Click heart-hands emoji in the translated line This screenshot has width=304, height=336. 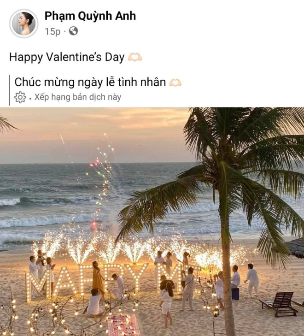tap(175, 83)
